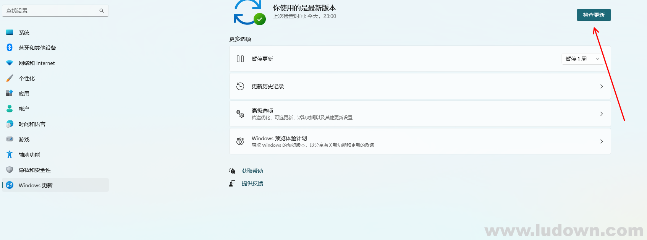The image size is (647, 240).
Task: Select 隐私和安全性 in the sidebar
Action: click(x=55, y=170)
